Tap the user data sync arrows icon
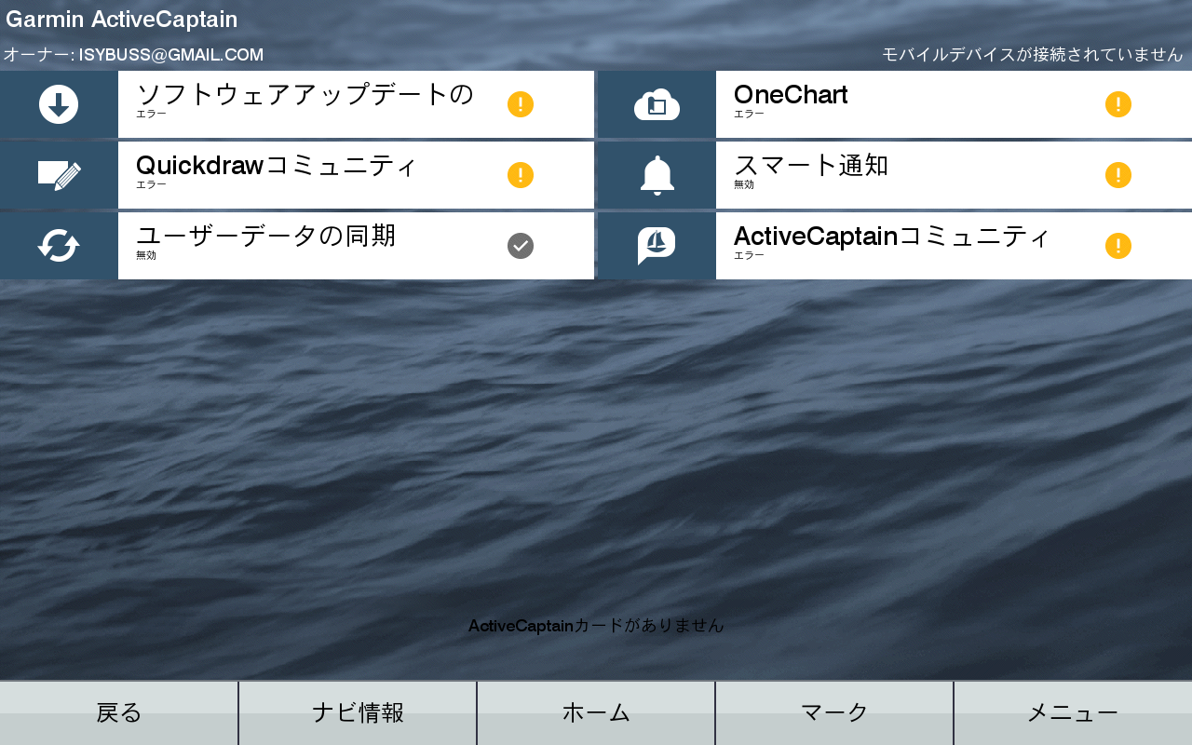 coord(59,246)
